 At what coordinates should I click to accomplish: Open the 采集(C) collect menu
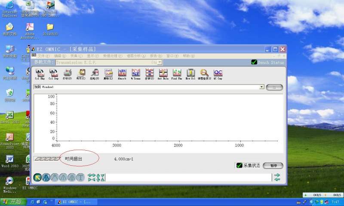[x=77, y=56]
